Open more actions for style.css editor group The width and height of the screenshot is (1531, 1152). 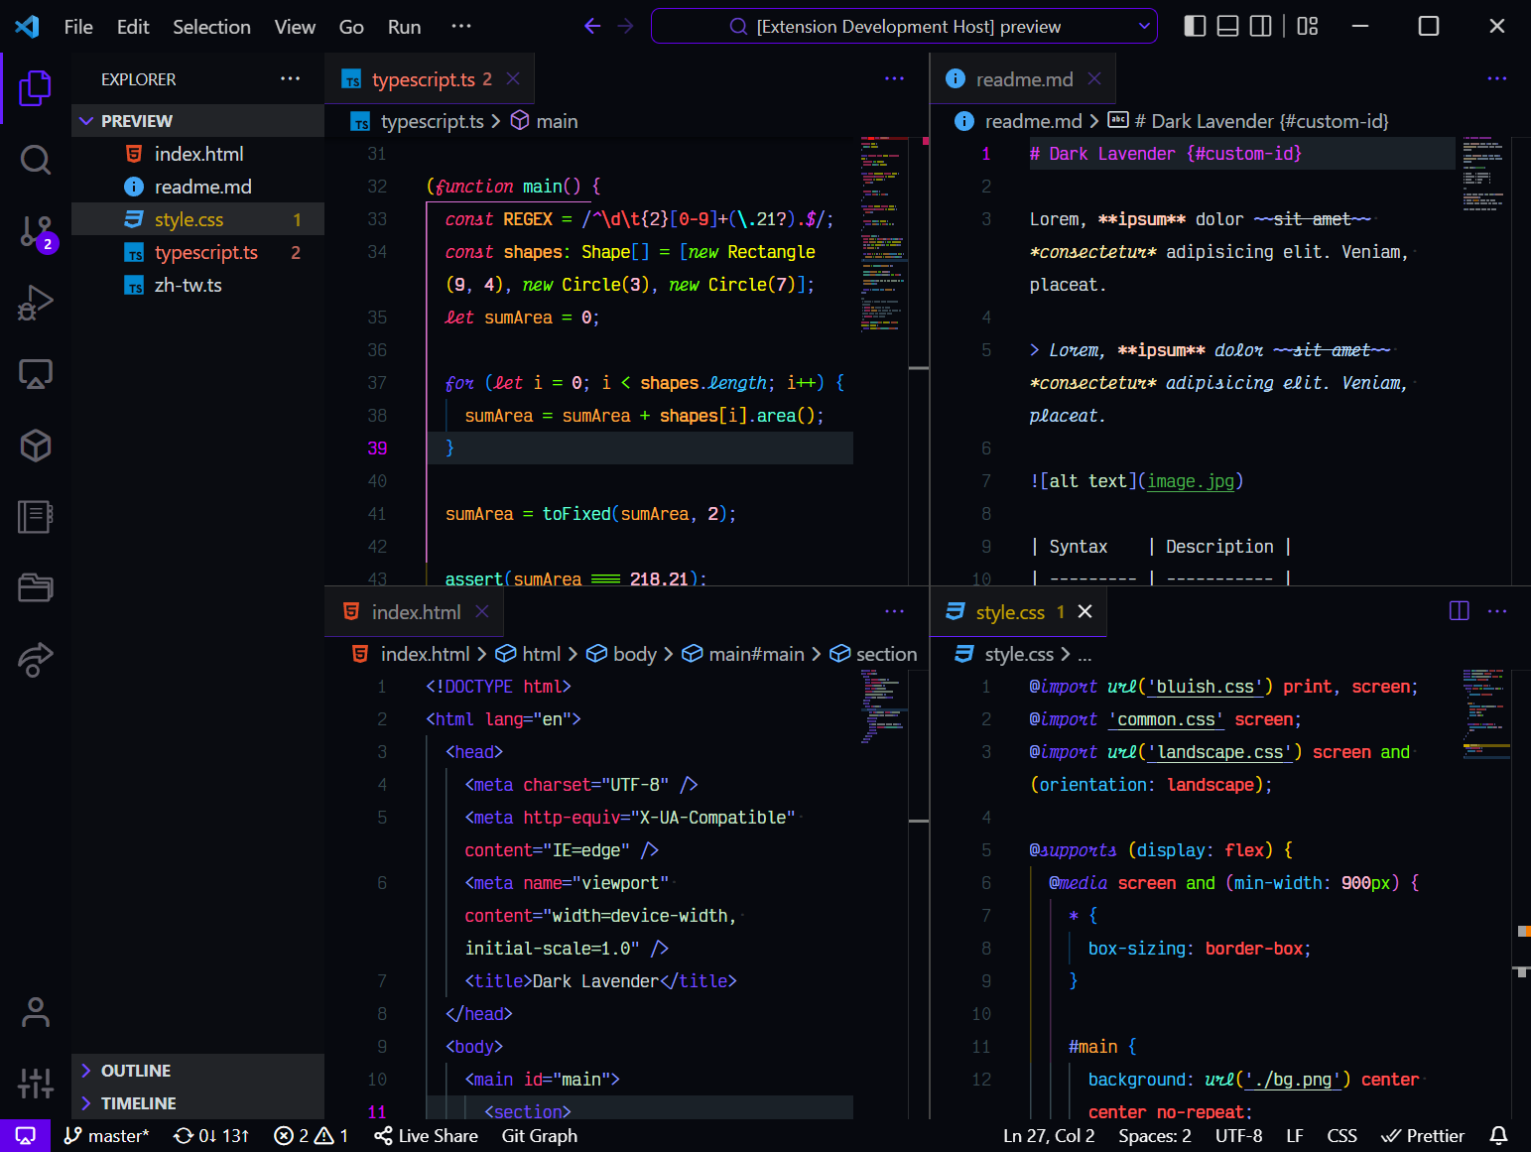point(1497,611)
